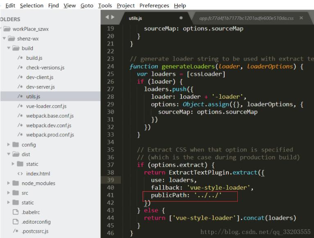Viewport: 314px width, 238px height.
Task: Click the dist folder icon
Action: (x=16, y=154)
